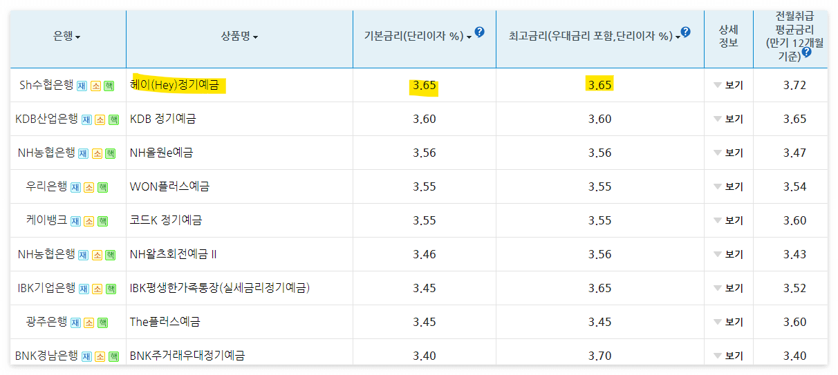Click the 재 badge in the NH왈츠회전예금 II row
This screenshot has width=838, height=375.
click(x=83, y=256)
